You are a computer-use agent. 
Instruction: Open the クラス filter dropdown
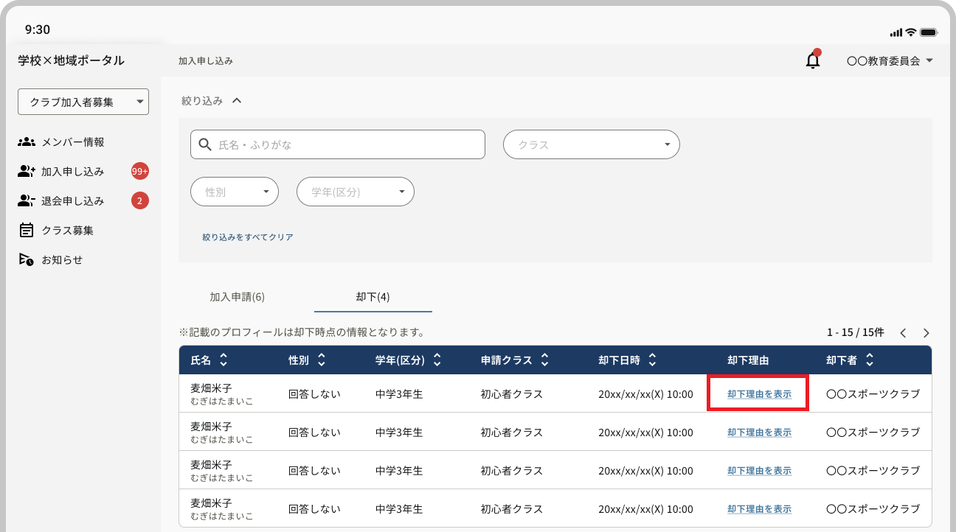(x=591, y=144)
